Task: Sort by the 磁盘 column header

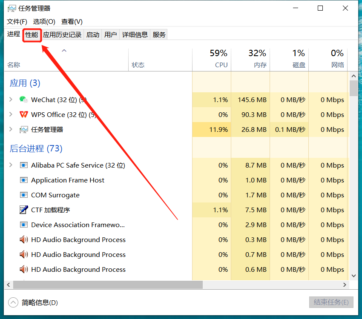Action: (289, 60)
